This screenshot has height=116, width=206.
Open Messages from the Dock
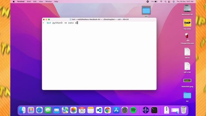pyautogui.click(x=48, y=110)
